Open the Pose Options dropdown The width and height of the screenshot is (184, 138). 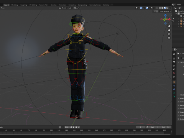(165, 11)
